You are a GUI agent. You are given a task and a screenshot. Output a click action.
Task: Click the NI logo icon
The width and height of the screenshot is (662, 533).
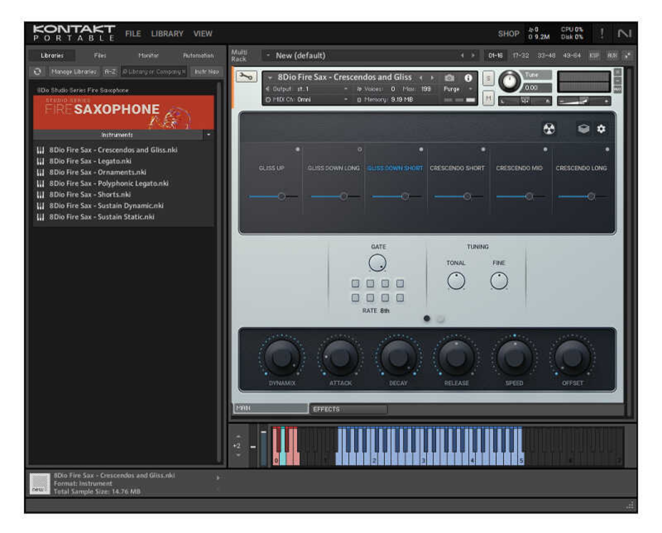624,34
